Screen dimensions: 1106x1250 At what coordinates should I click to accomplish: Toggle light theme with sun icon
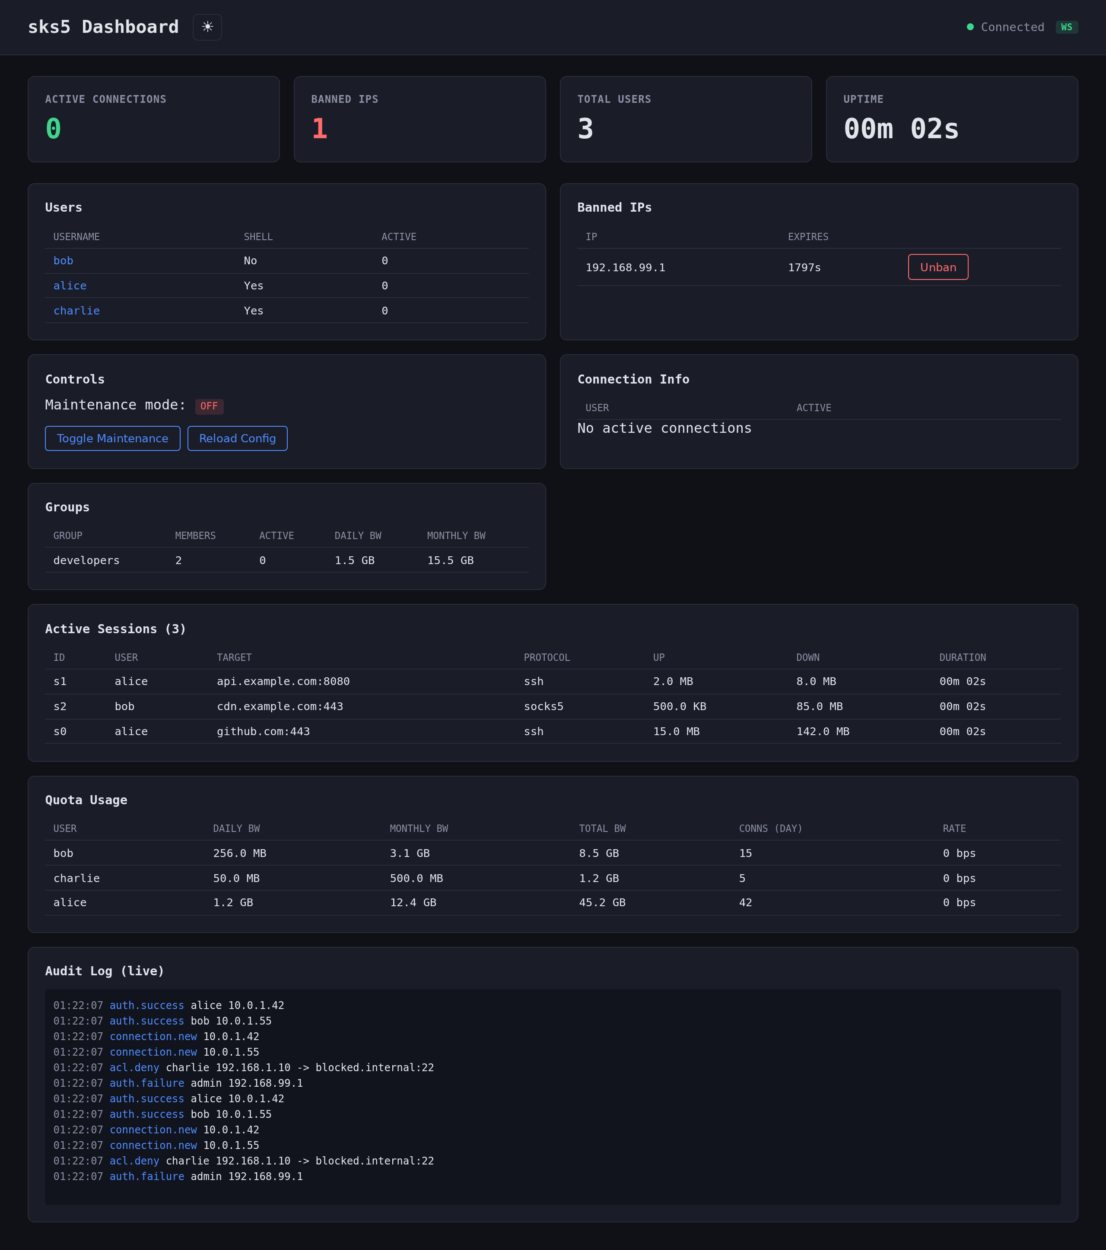pyautogui.click(x=207, y=27)
